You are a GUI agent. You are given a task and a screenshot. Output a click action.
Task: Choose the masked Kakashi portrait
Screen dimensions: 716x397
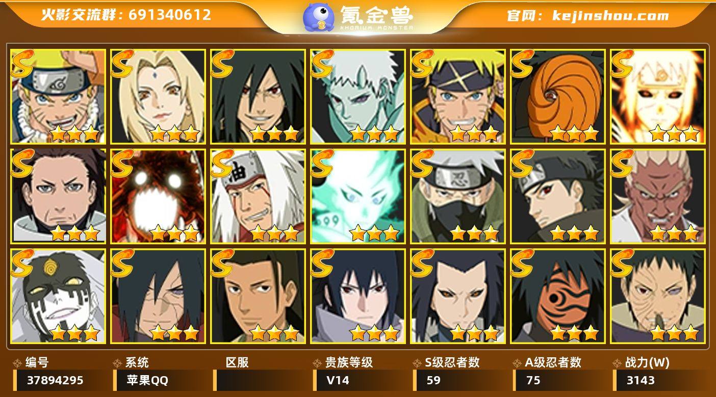pyautogui.click(x=458, y=196)
